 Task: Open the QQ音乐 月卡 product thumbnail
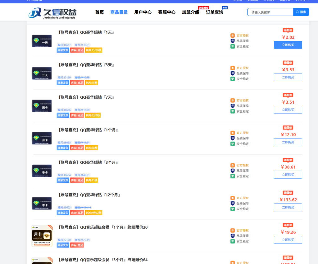pos(42,236)
